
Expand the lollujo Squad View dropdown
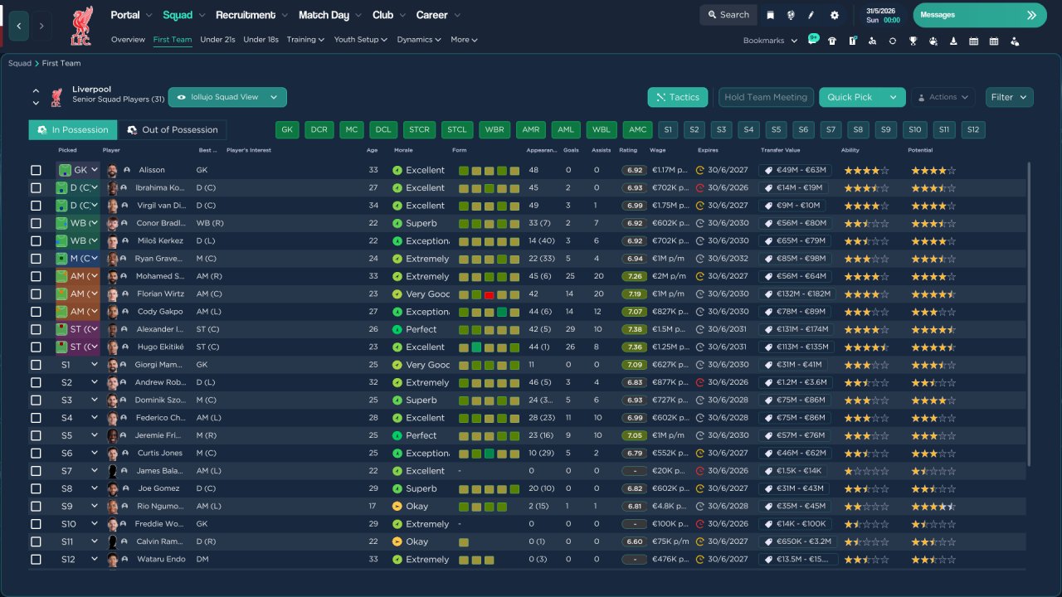227,97
